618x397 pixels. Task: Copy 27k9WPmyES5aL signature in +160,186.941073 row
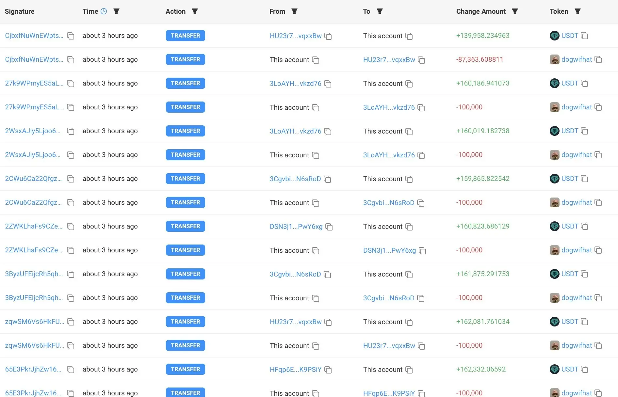pos(71,84)
